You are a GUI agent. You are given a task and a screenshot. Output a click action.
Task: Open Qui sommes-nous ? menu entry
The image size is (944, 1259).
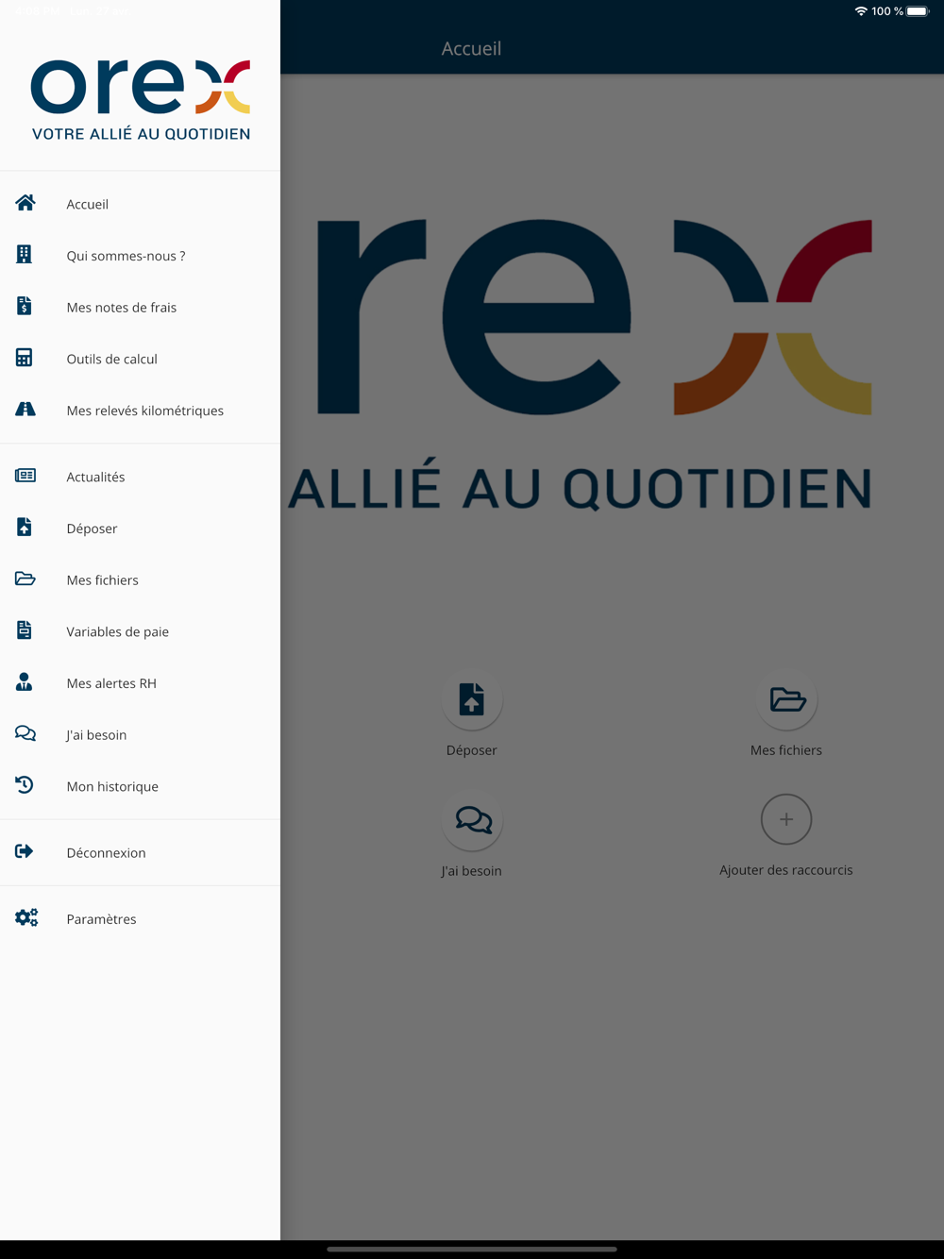click(140, 256)
